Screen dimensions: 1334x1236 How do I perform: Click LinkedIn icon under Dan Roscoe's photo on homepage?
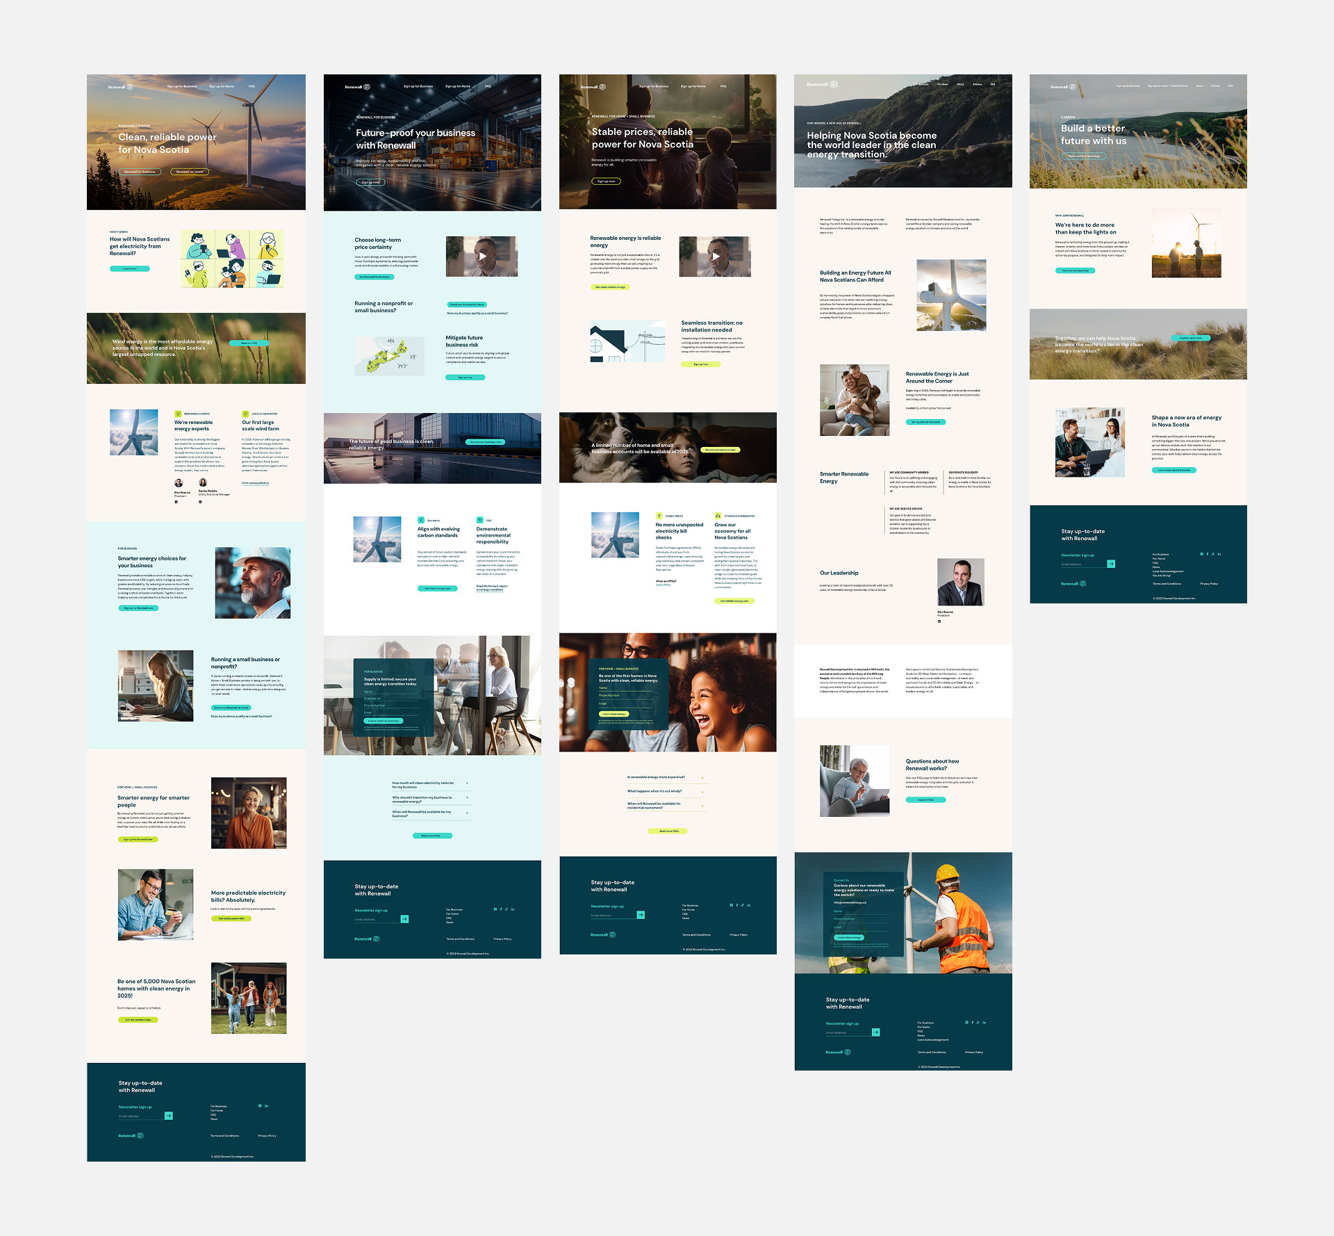click(176, 501)
